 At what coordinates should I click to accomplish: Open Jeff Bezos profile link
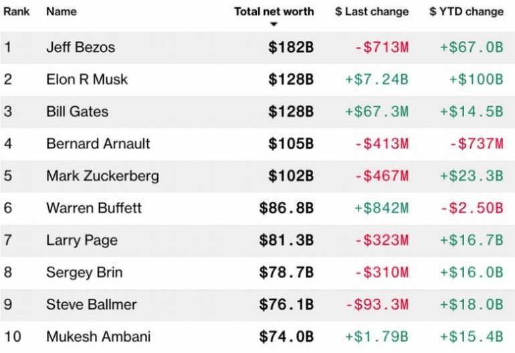tap(80, 47)
